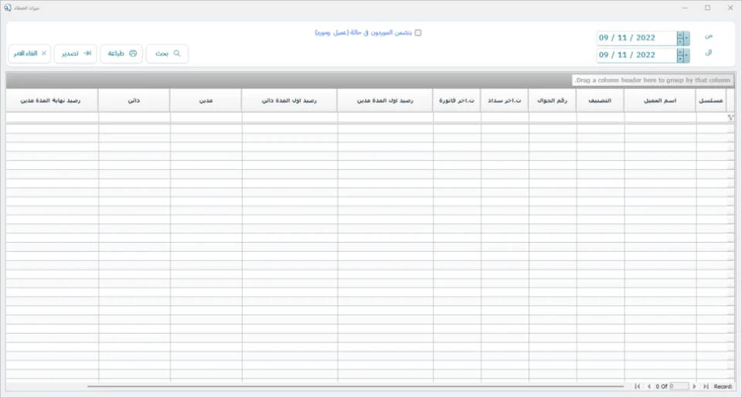This screenshot has height=398, width=742.
Task: Sort by مدين column header
Action: (206, 100)
